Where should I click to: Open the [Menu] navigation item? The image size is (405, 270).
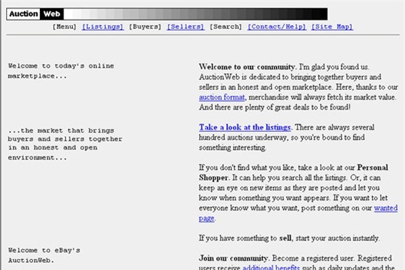(65, 27)
